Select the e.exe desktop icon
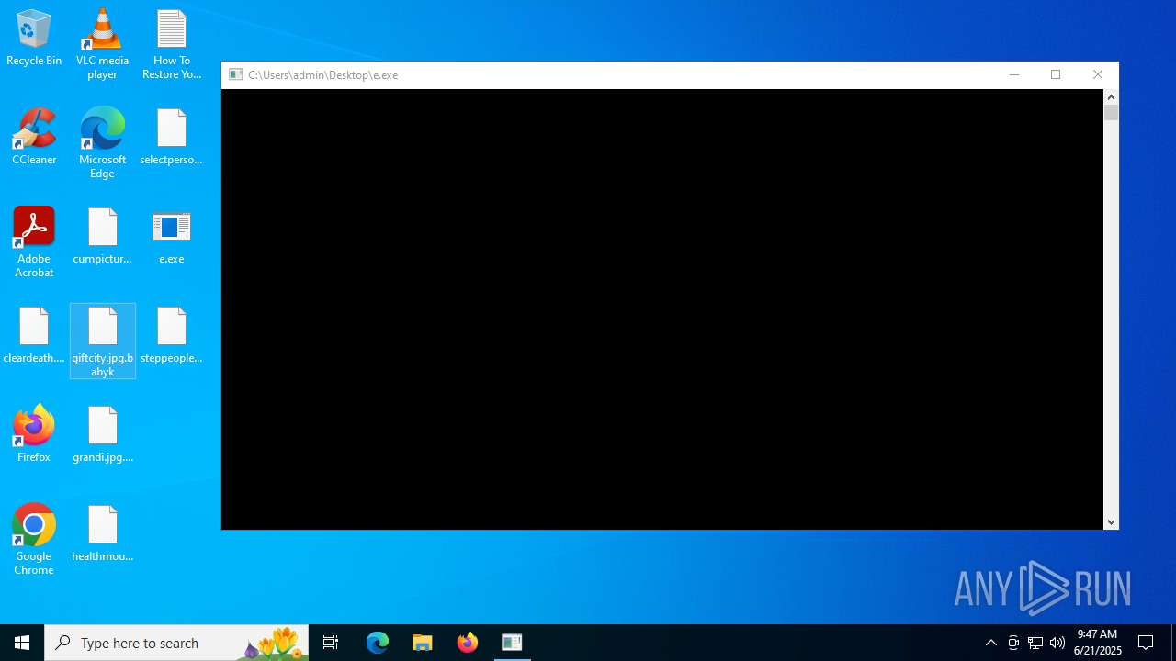Viewport: 1176px width, 661px height. pos(172,237)
